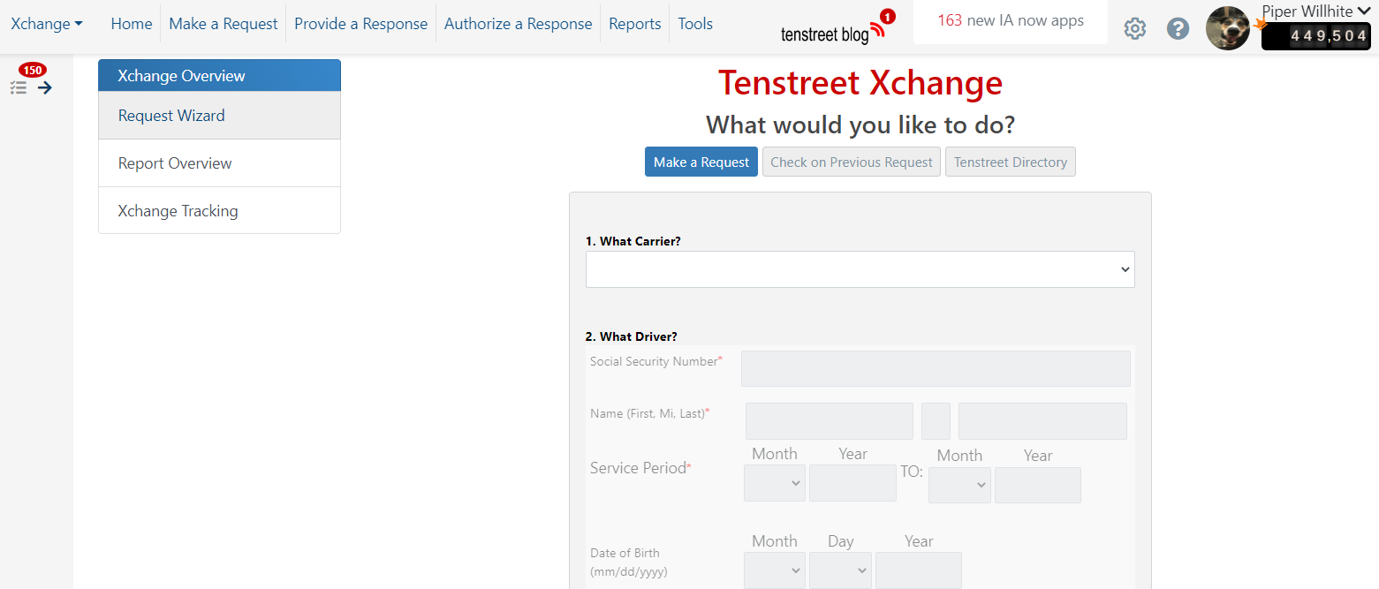Click the Last name input field
This screenshot has height=589, width=1379.
pos(1042,421)
